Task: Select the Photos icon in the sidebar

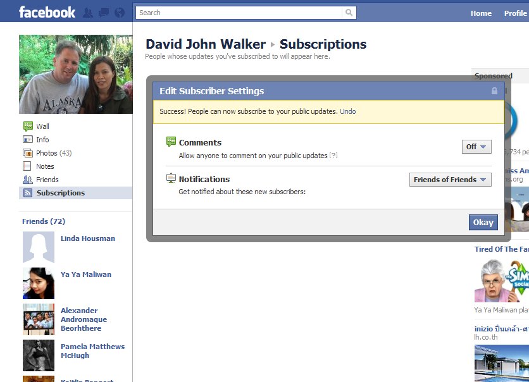Action: pyautogui.click(x=28, y=152)
